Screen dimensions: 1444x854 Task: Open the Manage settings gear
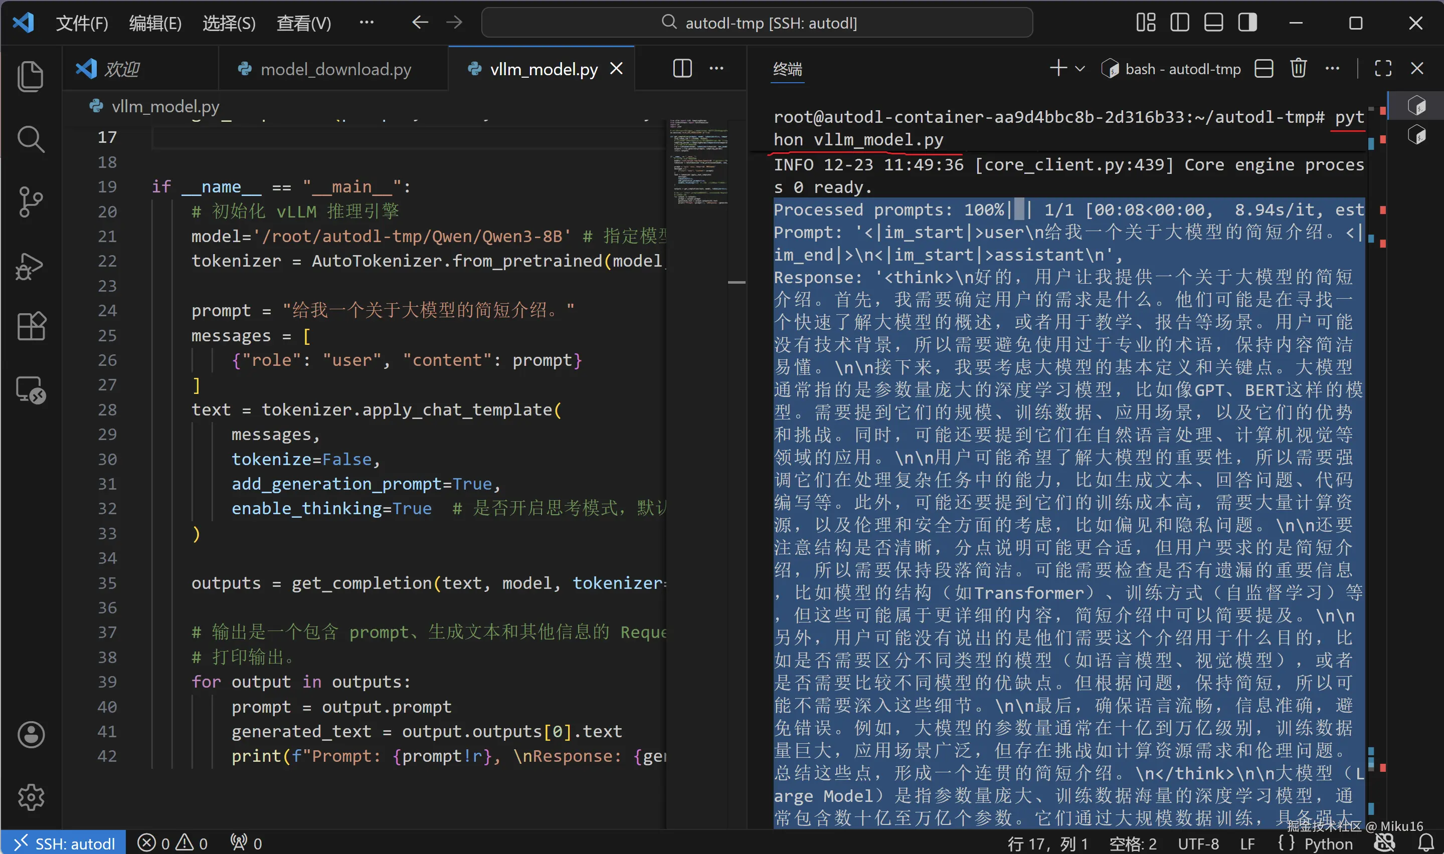click(31, 797)
